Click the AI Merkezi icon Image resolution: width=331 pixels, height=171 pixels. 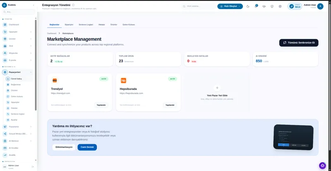[5, 141]
